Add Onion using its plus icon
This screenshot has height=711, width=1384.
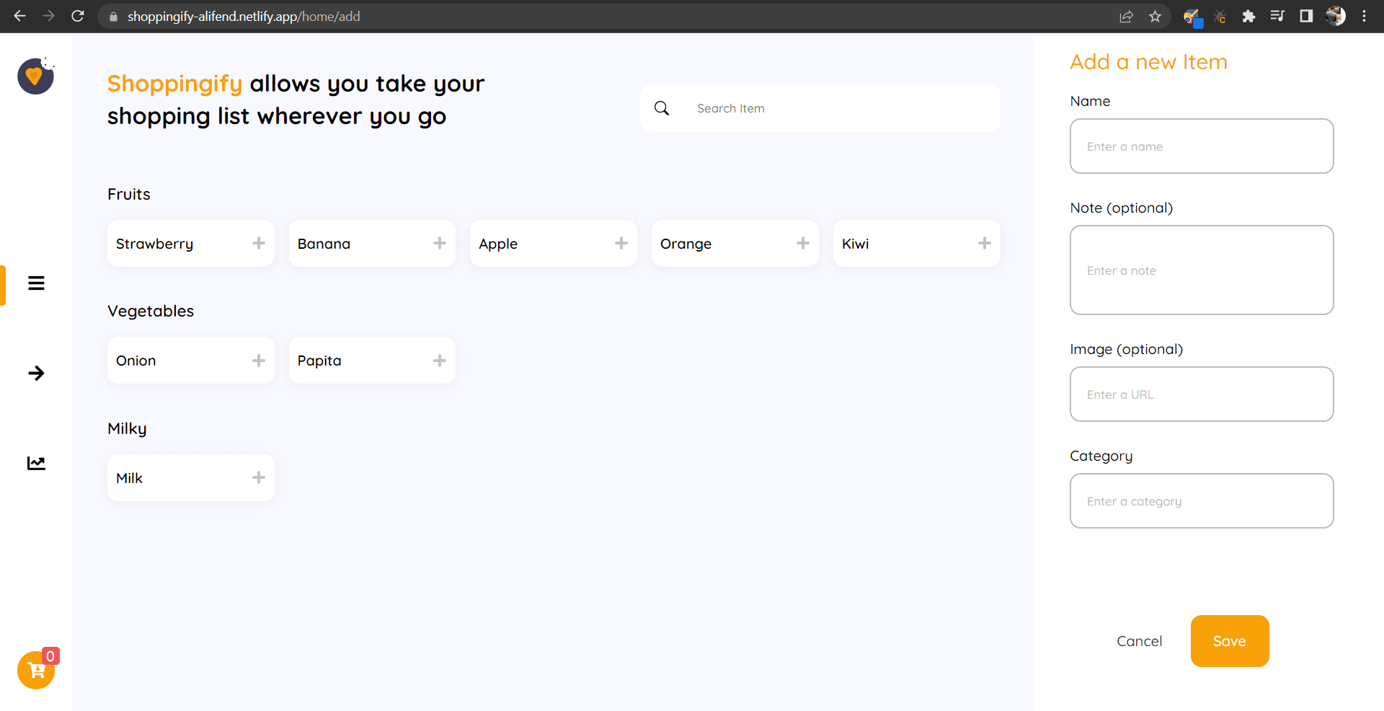tap(259, 361)
